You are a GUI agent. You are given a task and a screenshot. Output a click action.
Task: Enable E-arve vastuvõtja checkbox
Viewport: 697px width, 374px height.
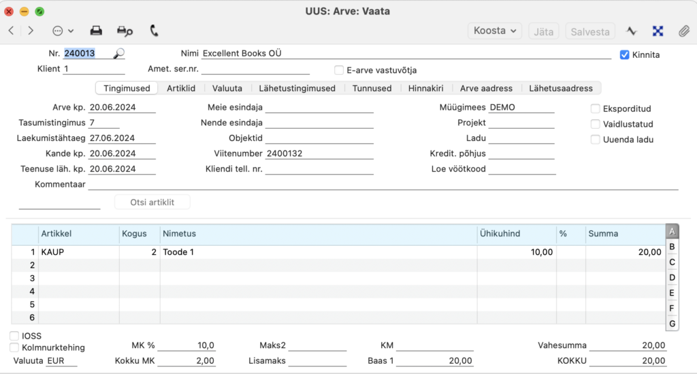[339, 70]
